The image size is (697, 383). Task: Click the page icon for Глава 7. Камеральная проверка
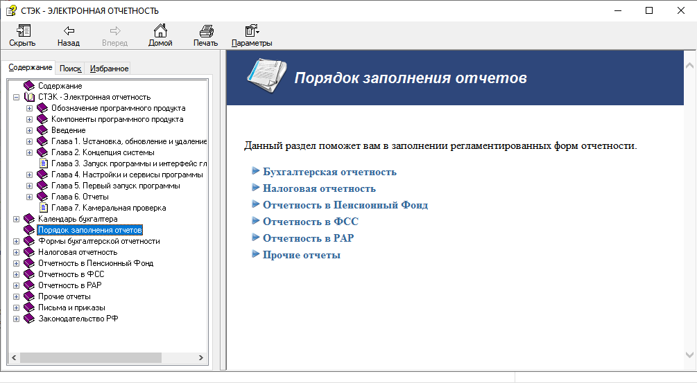pyautogui.click(x=43, y=208)
